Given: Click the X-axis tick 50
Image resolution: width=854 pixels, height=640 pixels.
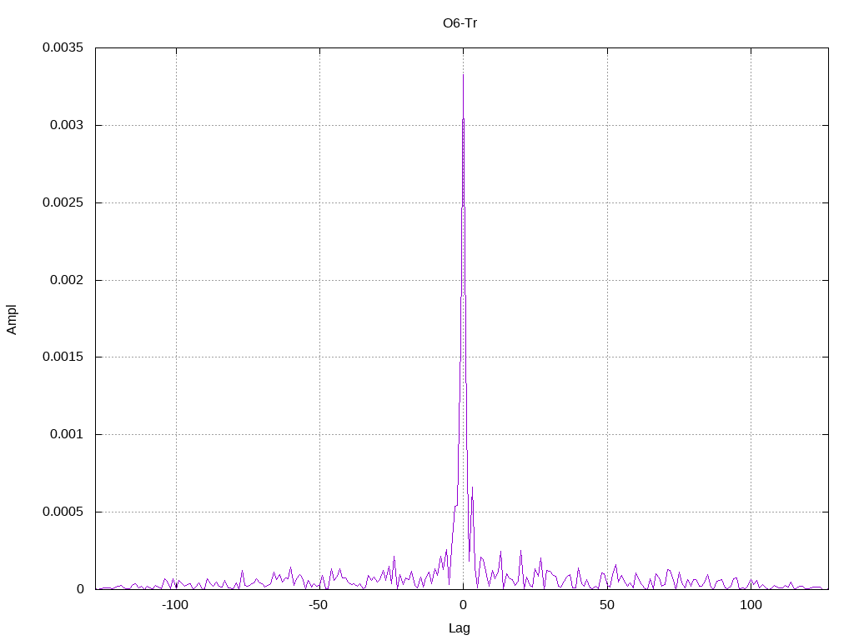Looking at the screenshot, I should (607, 605).
